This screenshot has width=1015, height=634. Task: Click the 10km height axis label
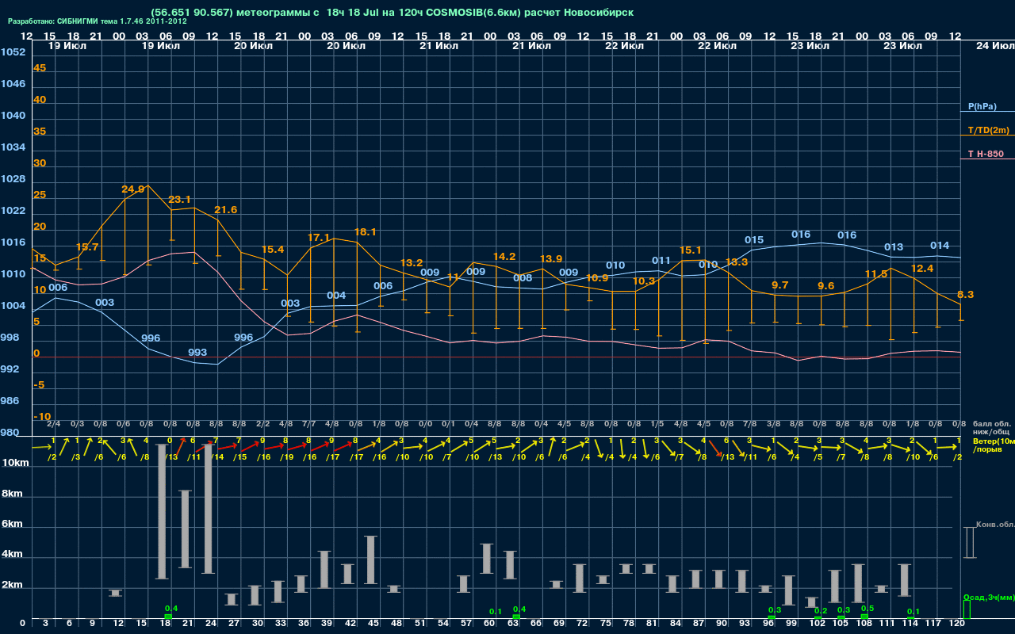pyautogui.click(x=16, y=462)
